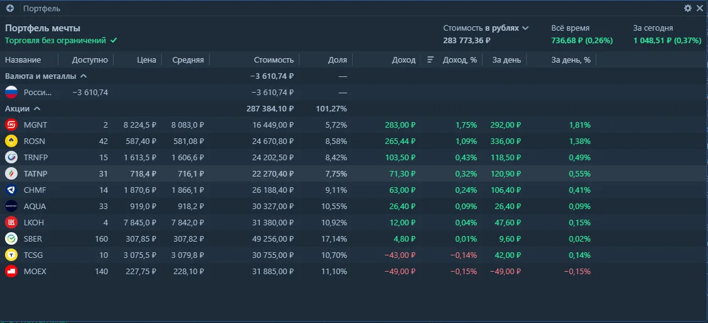This screenshot has width=708, height=323.
Task: Click Акции share 101,27%
Action: click(332, 108)
